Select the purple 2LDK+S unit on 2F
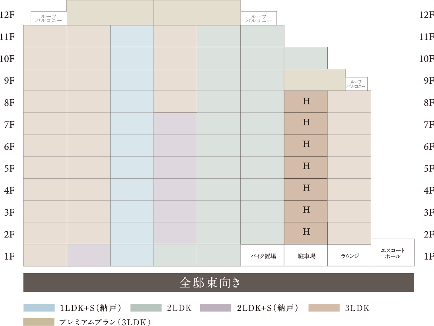This screenshot has width=434, height=326. tap(175, 233)
